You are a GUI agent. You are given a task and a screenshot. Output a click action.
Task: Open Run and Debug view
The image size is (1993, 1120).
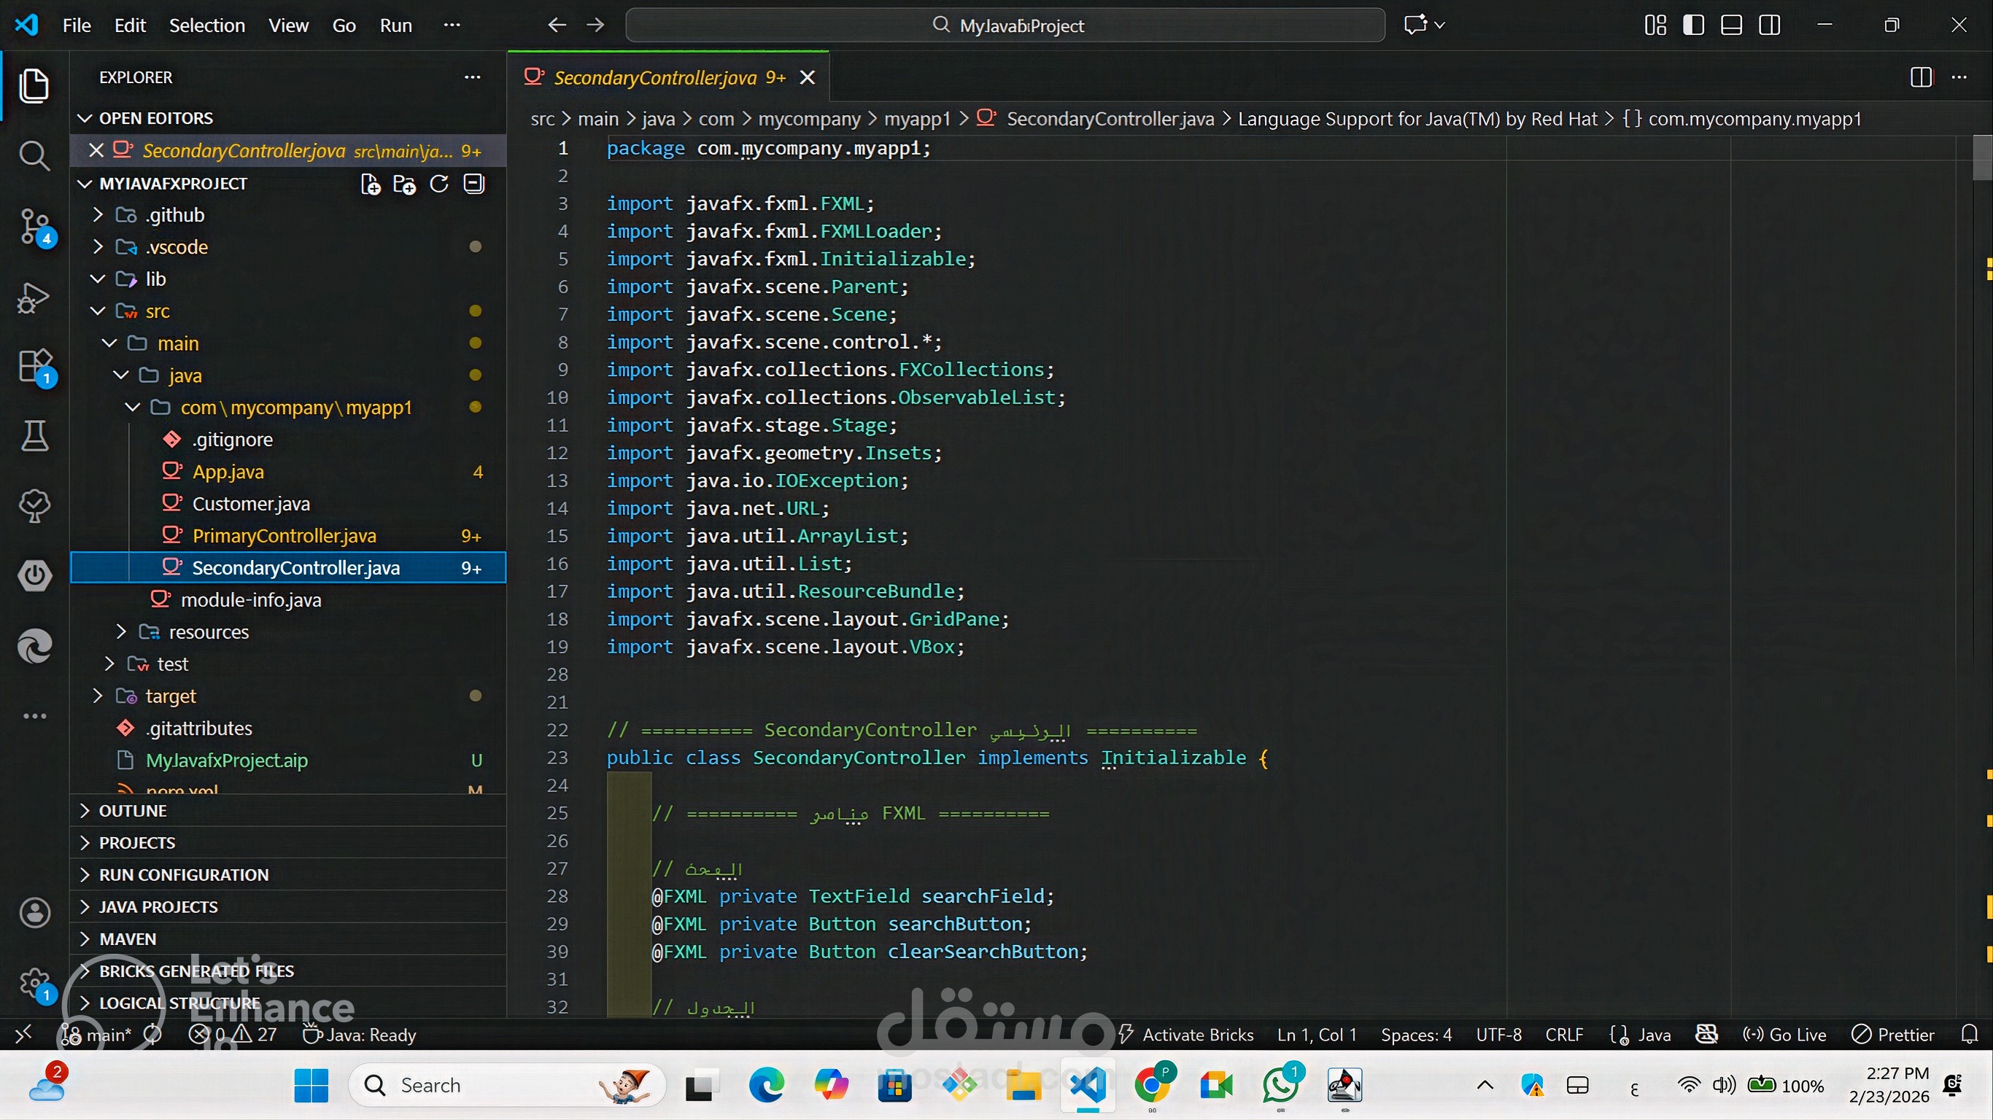[x=34, y=297]
